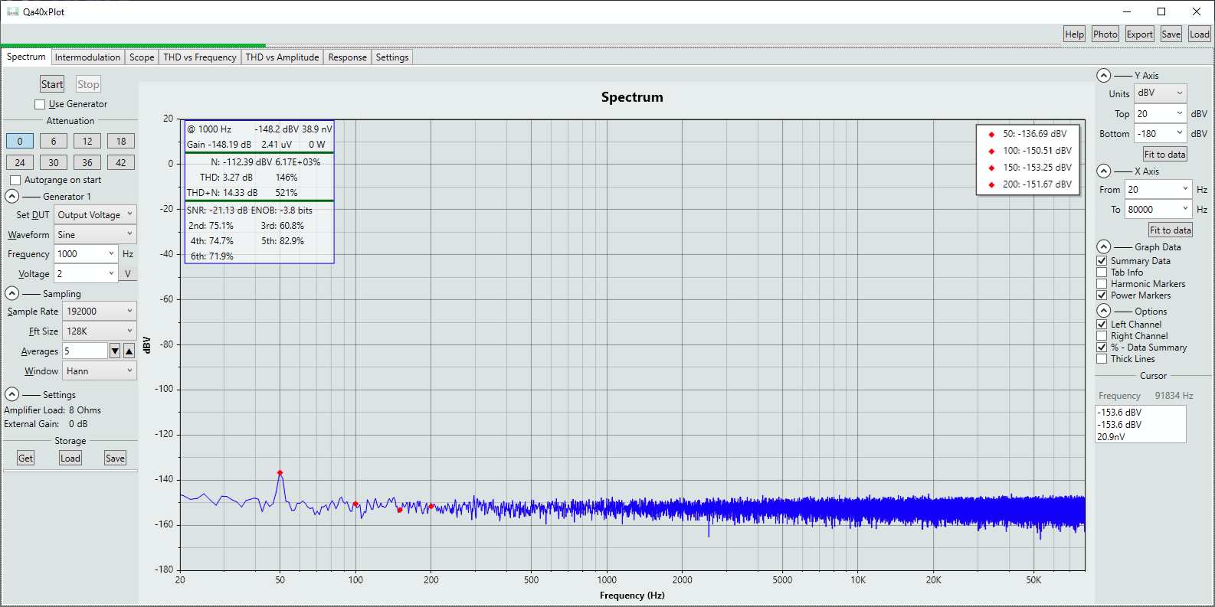
Task: Switch to Intermodulation tab
Action: point(87,57)
